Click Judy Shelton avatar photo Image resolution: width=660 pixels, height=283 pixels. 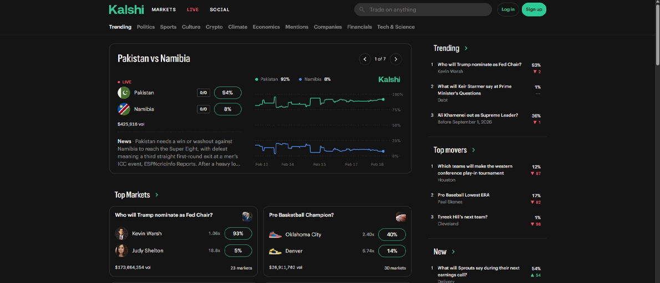(x=121, y=251)
